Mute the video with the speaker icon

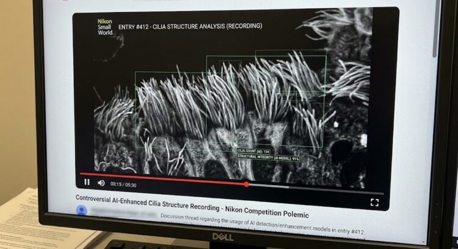[101, 183]
